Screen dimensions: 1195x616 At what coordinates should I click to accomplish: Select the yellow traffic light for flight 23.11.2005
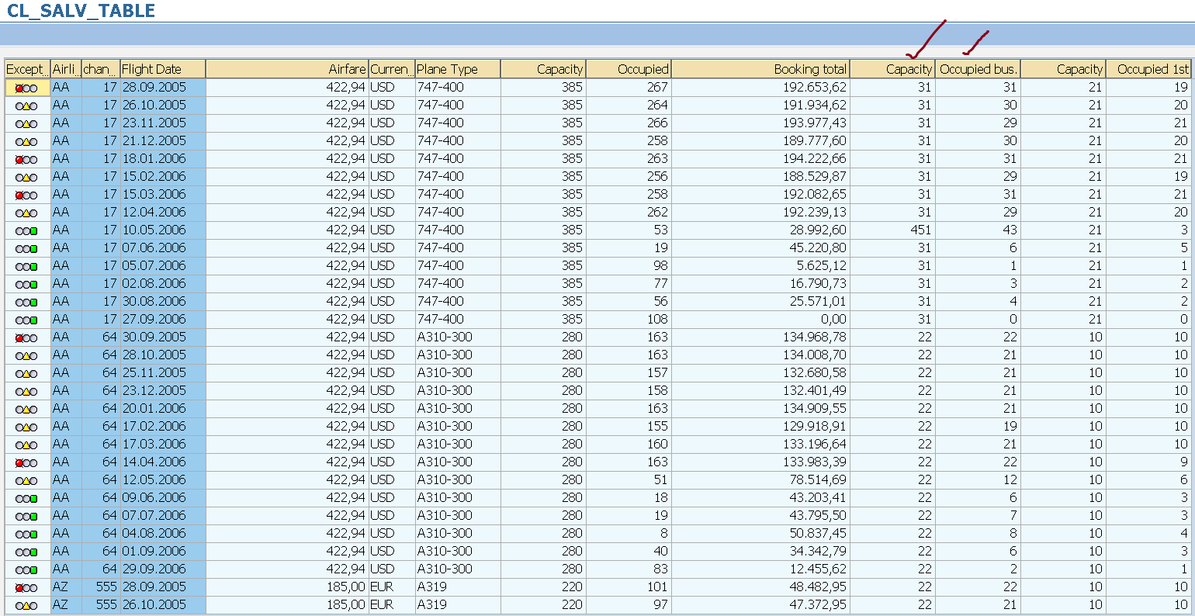26,123
